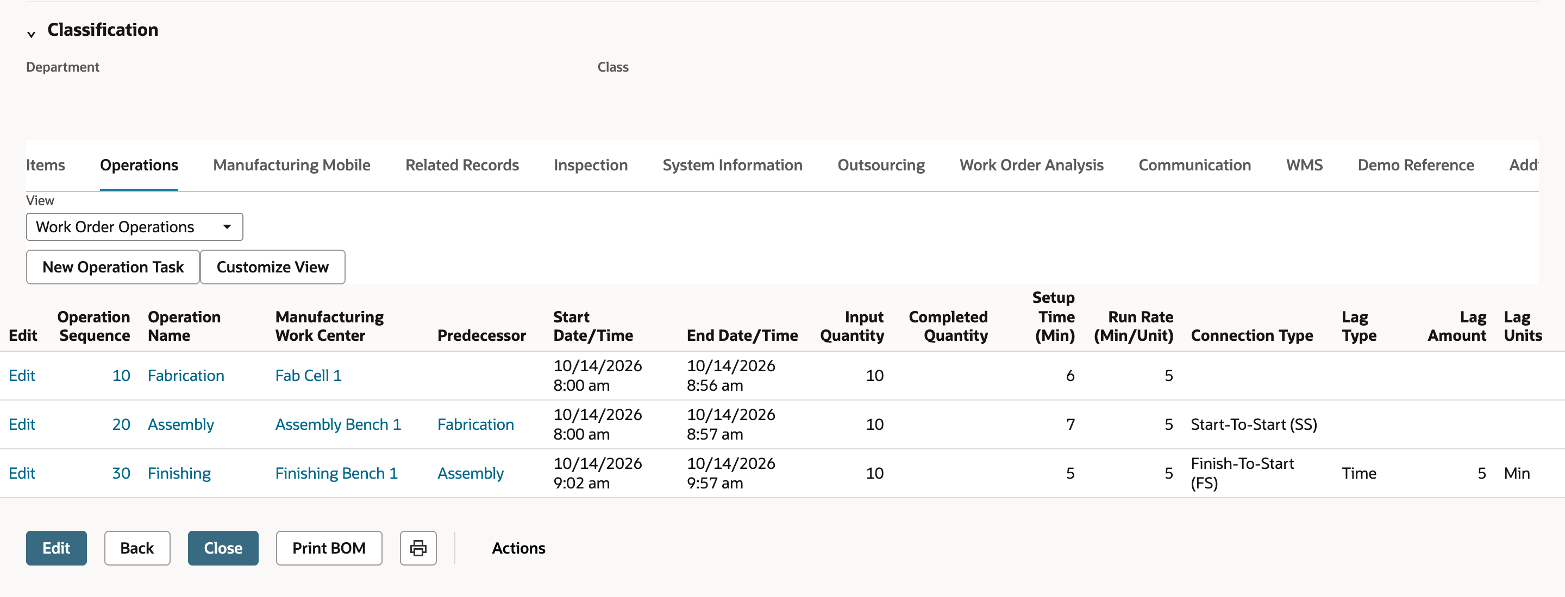Click the Setup Time (Min) column header

[x=1054, y=316]
